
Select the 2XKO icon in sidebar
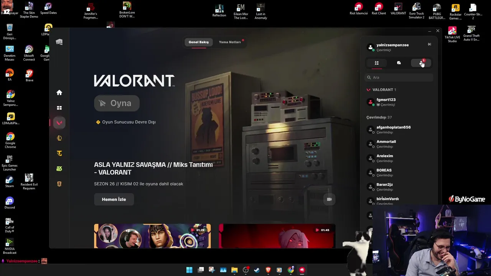click(59, 169)
